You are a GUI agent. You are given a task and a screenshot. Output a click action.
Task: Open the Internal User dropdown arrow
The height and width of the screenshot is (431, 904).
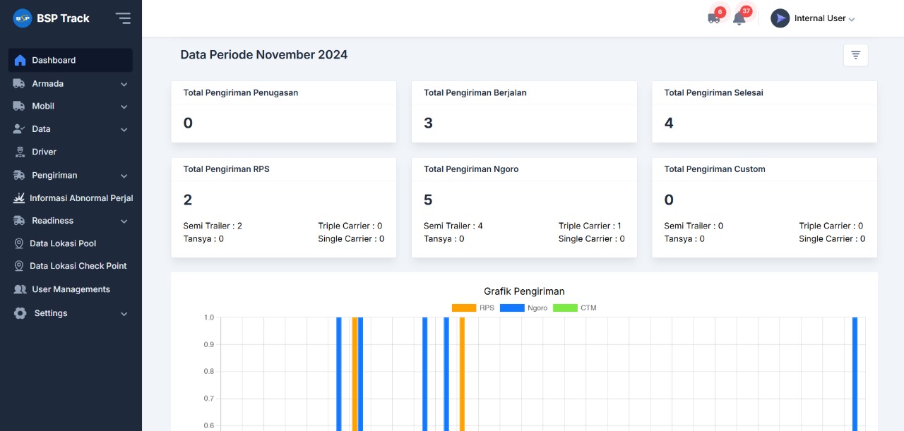click(852, 20)
